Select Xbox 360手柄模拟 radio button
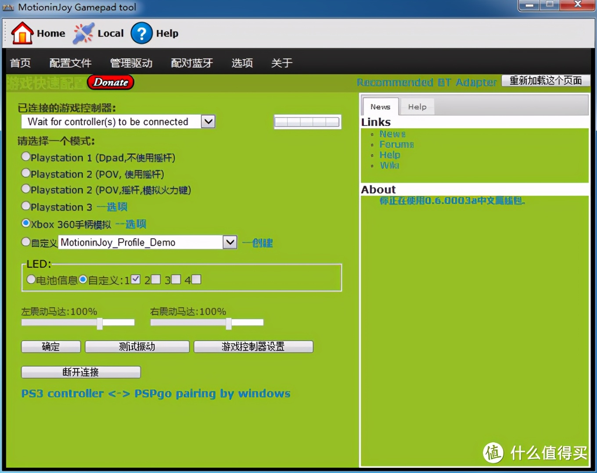597x473 pixels. (26, 223)
